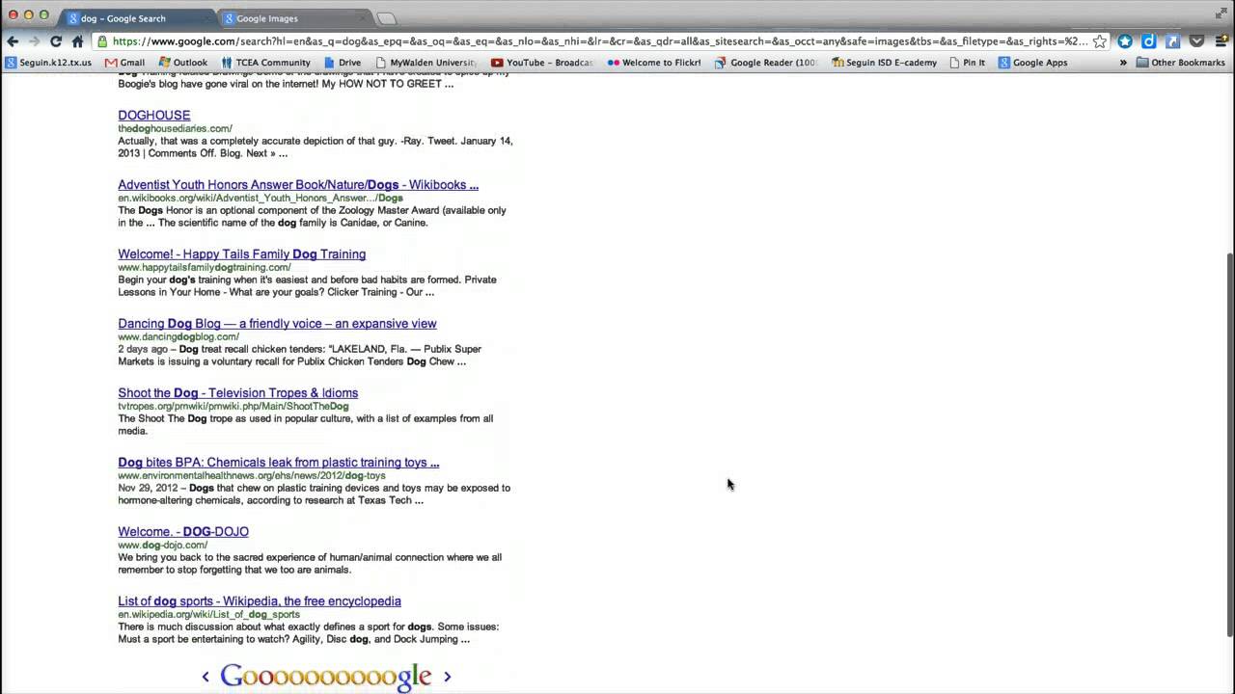Open the Shoot the Dog TV Tropes result
Viewport: 1235px width, 694px height.
[x=237, y=392]
